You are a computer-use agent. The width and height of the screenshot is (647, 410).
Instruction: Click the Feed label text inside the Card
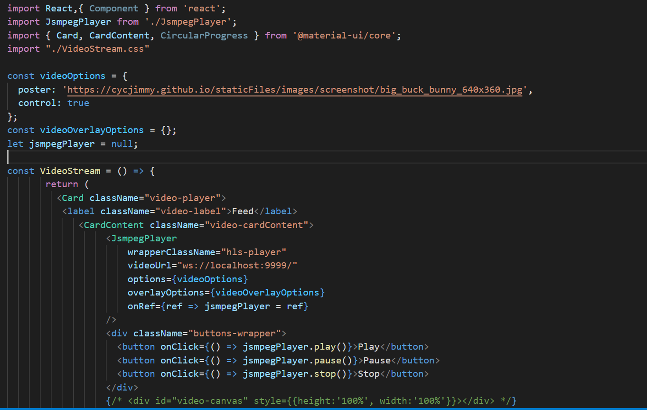242,211
